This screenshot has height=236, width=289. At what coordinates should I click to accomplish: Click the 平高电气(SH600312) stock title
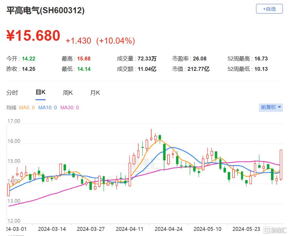click(46, 10)
